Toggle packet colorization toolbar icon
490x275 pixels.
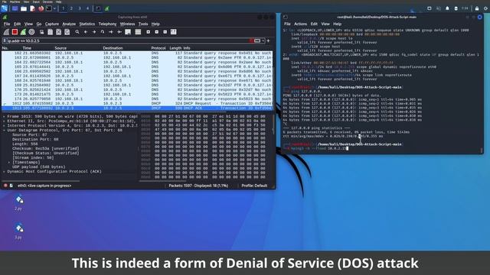(138, 32)
